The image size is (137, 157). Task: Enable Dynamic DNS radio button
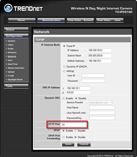(64, 98)
